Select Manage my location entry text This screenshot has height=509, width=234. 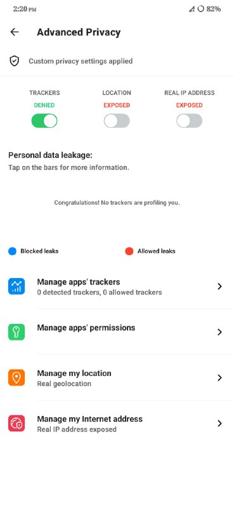tap(74, 373)
